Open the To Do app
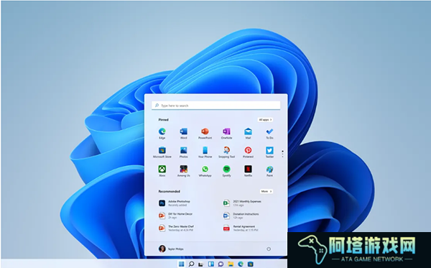Screen dimensions: 431x268 [x=269, y=134]
